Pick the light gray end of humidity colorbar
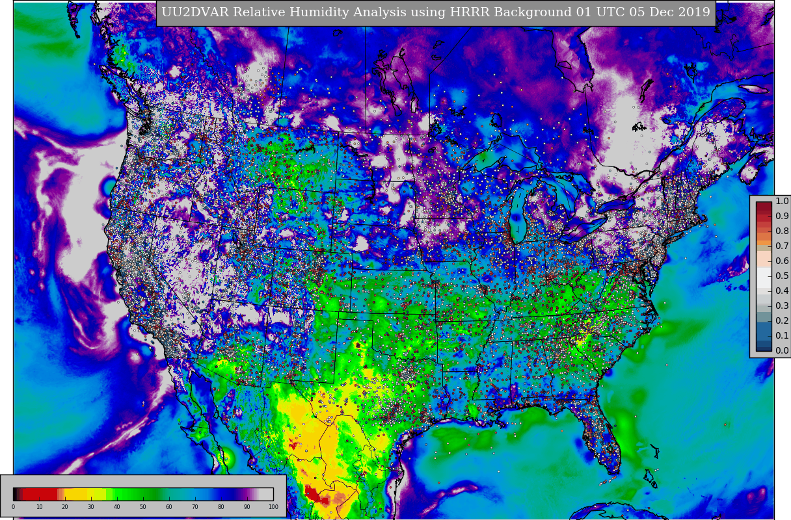 pyautogui.click(x=267, y=494)
